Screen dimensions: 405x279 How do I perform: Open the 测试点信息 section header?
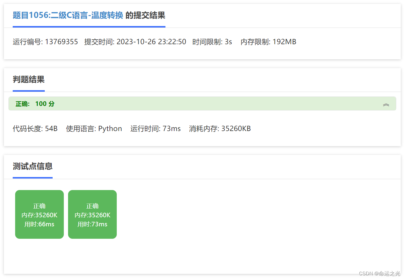tap(32, 167)
